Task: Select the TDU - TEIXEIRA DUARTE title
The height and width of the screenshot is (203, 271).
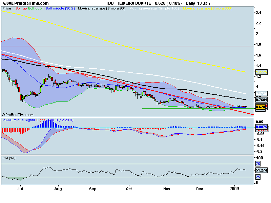Action: point(128,3)
